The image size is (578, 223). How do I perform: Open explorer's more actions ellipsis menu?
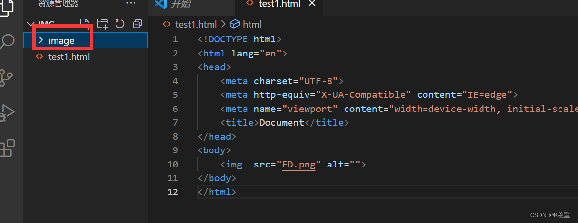(x=131, y=3)
